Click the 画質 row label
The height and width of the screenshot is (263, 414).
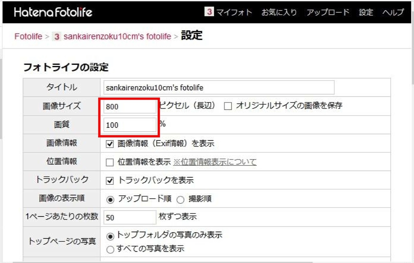[62, 124]
